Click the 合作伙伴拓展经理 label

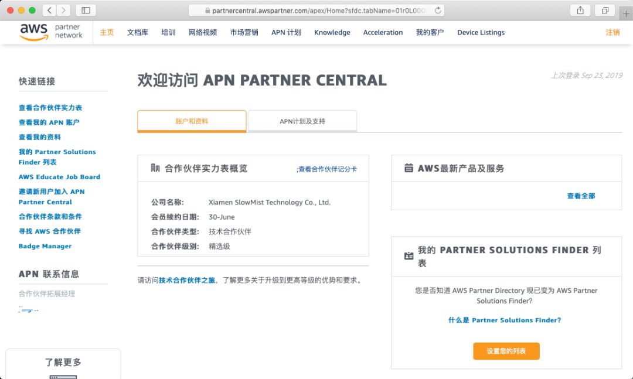[x=47, y=293]
